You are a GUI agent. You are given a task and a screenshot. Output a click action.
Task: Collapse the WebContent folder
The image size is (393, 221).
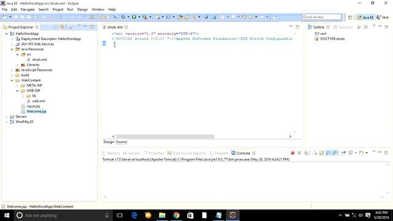[x=12, y=80]
